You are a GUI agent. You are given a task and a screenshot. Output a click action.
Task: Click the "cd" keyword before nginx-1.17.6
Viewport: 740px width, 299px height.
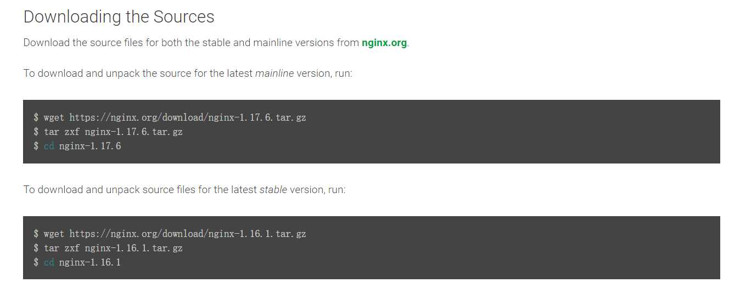(49, 146)
